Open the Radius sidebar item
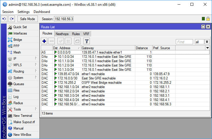 (x=23, y=103)
